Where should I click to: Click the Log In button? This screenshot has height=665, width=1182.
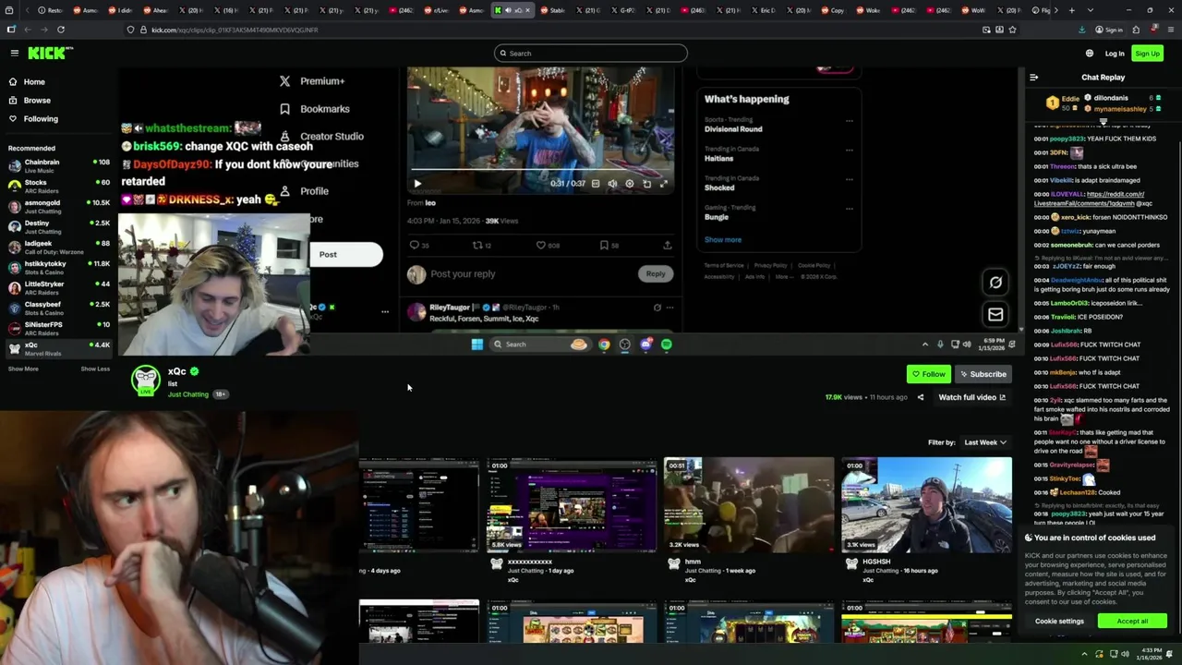[1115, 54]
